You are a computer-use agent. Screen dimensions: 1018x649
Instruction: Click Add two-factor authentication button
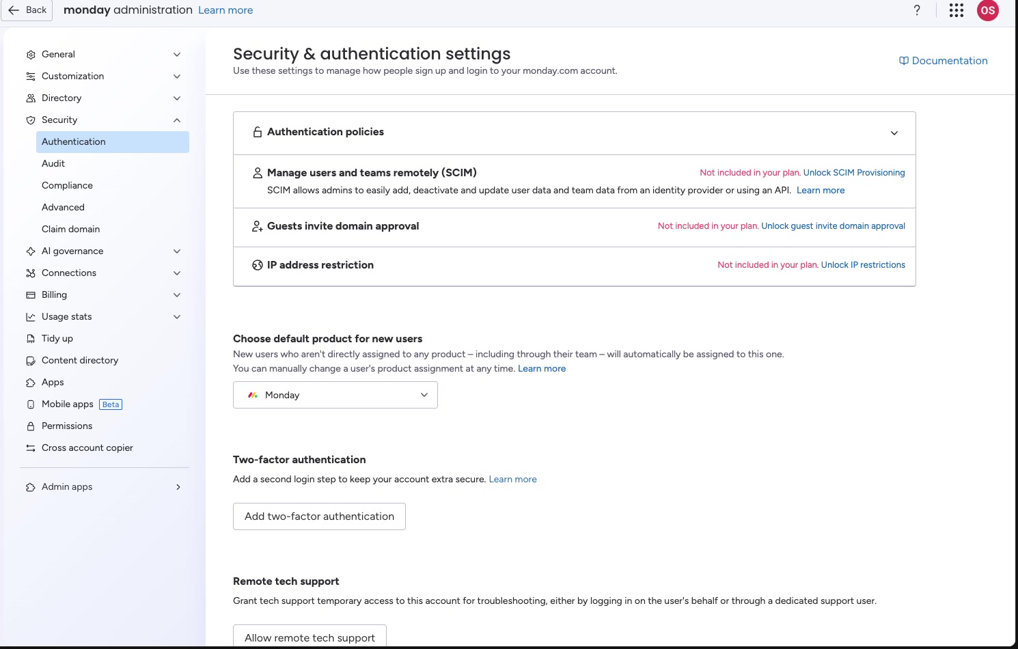319,516
